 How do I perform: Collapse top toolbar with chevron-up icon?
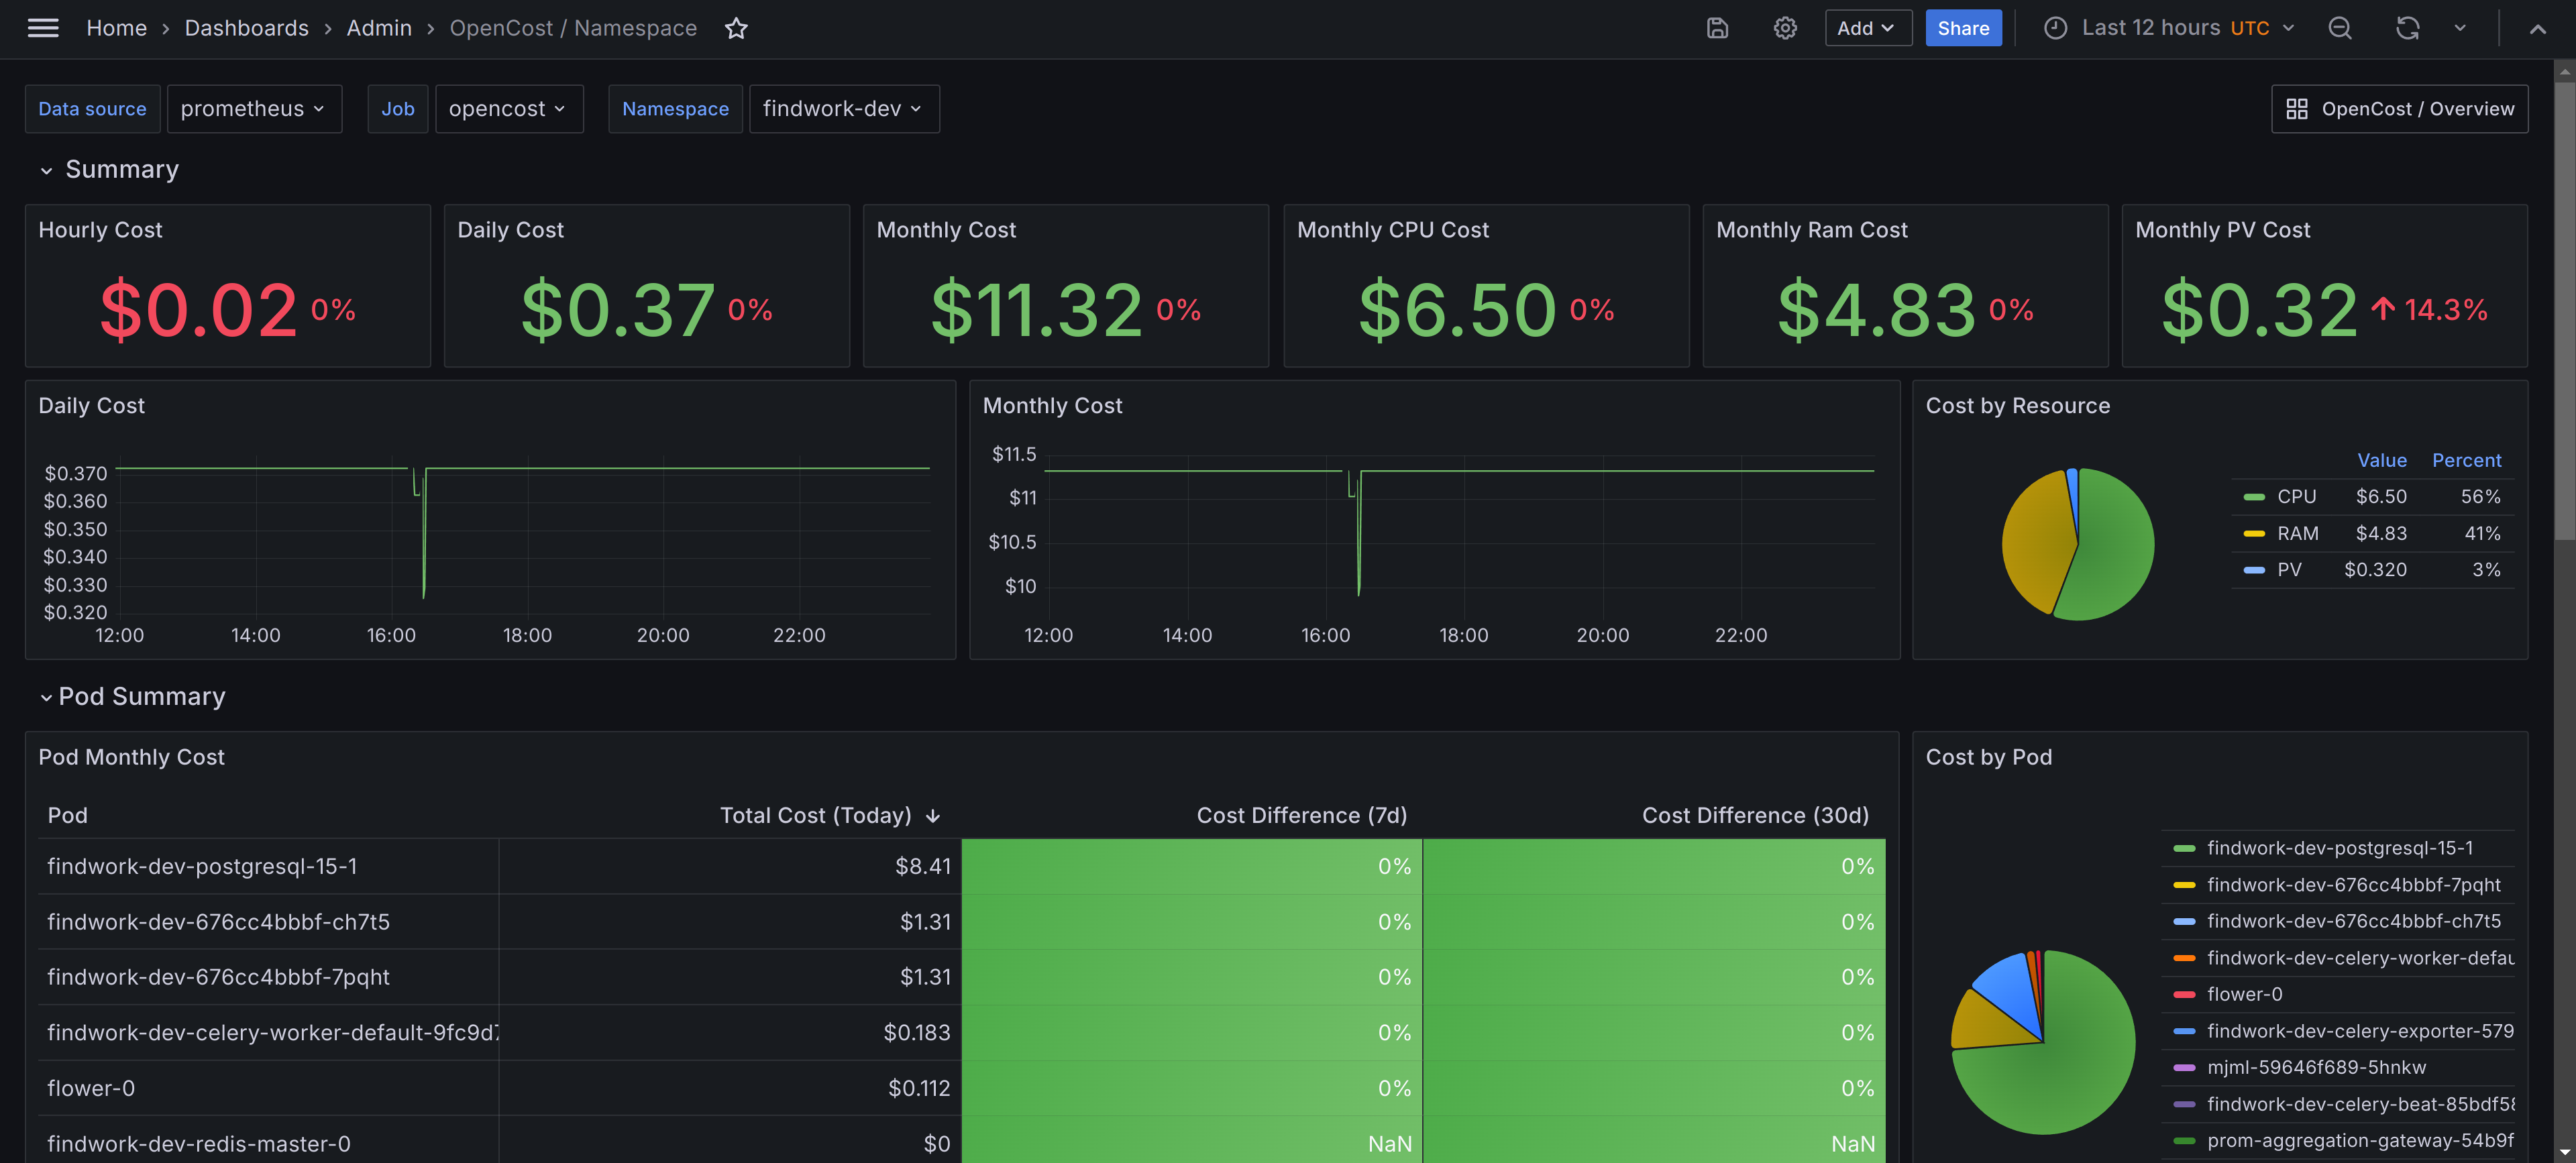[2537, 29]
